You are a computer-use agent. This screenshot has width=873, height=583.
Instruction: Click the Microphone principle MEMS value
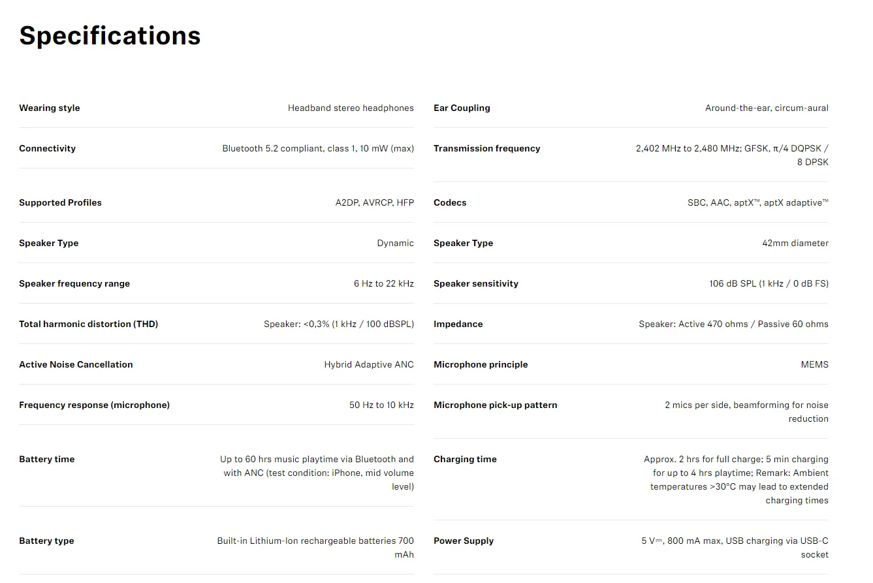814,364
